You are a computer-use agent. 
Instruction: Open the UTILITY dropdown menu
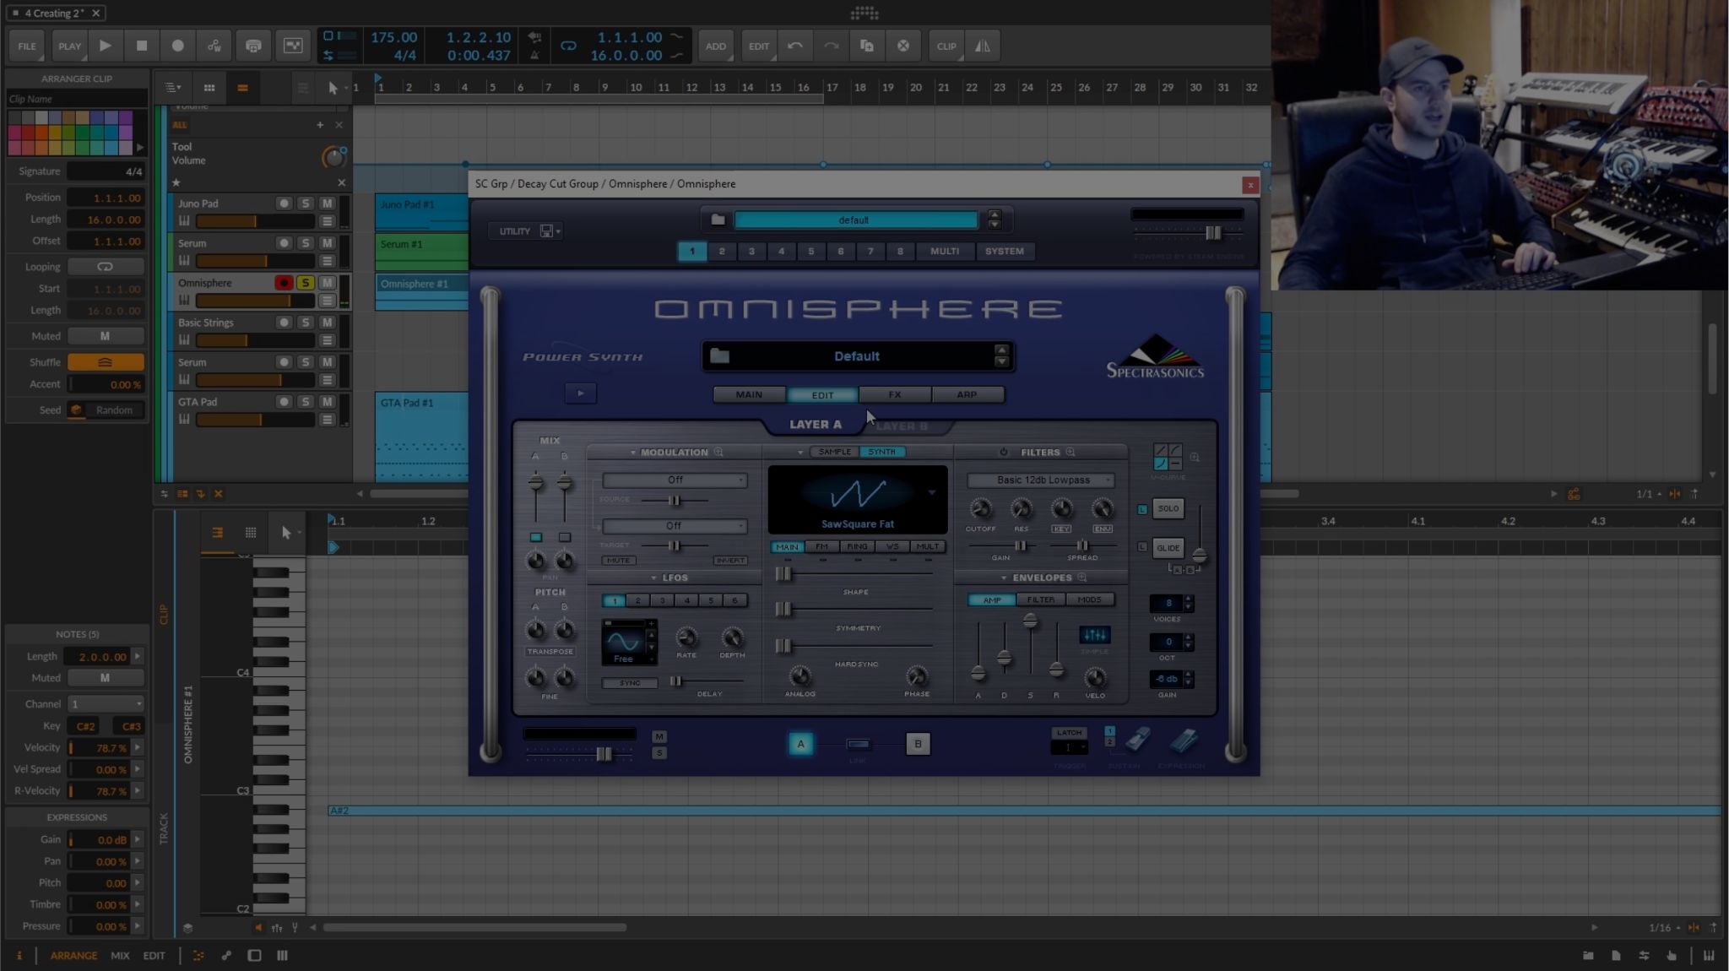[x=525, y=231]
